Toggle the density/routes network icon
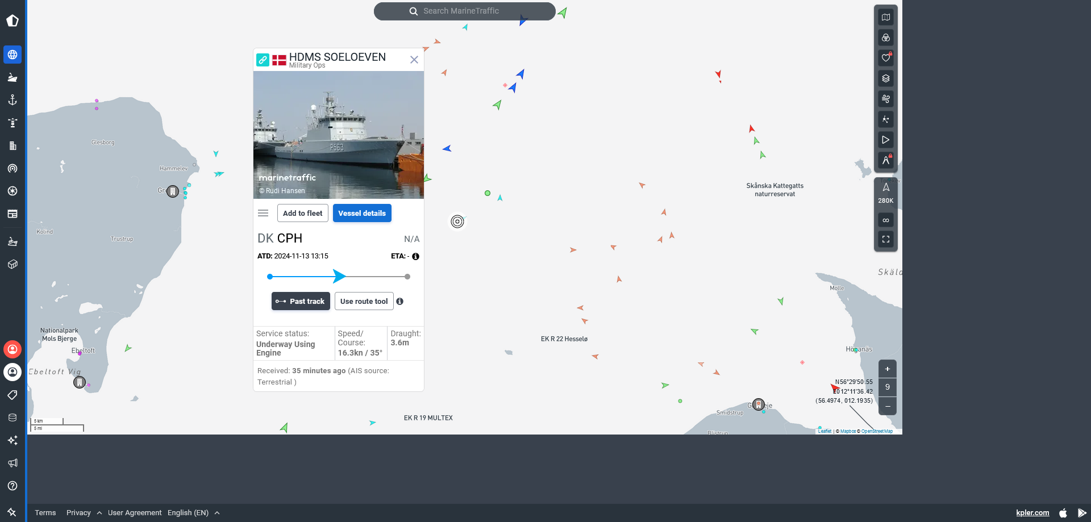Image resolution: width=1091 pixels, height=522 pixels. [x=886, y=119]
